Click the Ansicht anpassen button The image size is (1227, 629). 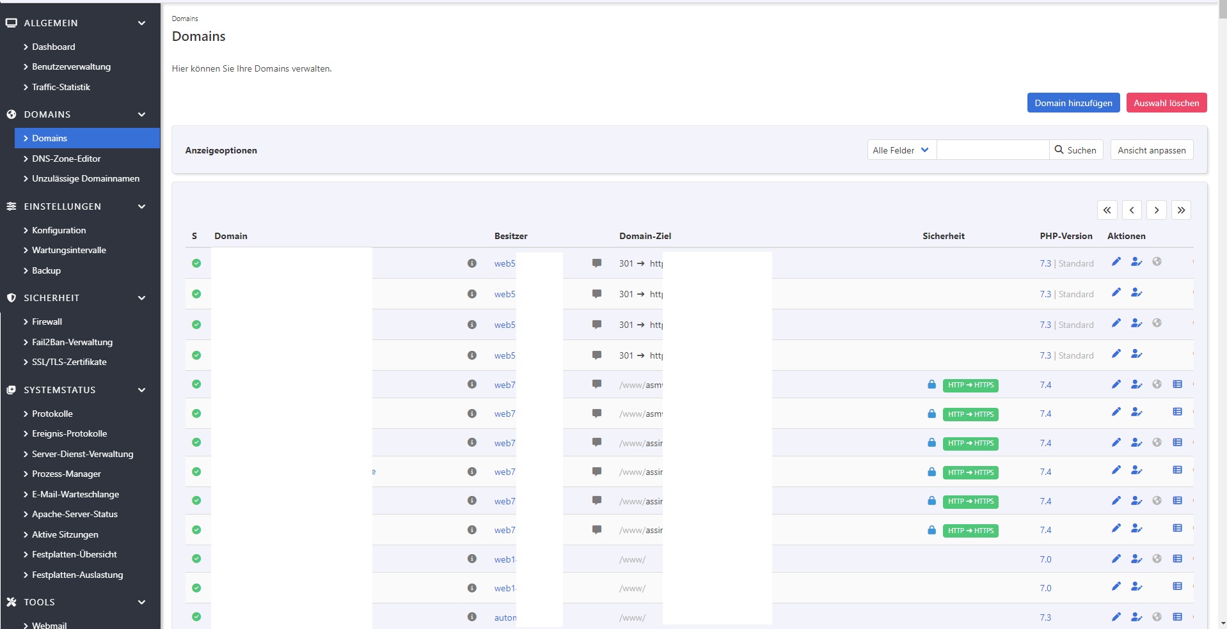coord(1151,150)
